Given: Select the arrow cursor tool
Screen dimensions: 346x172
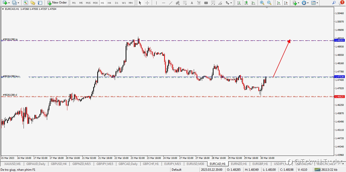Looking at the screenshot, I should [140, 3].
